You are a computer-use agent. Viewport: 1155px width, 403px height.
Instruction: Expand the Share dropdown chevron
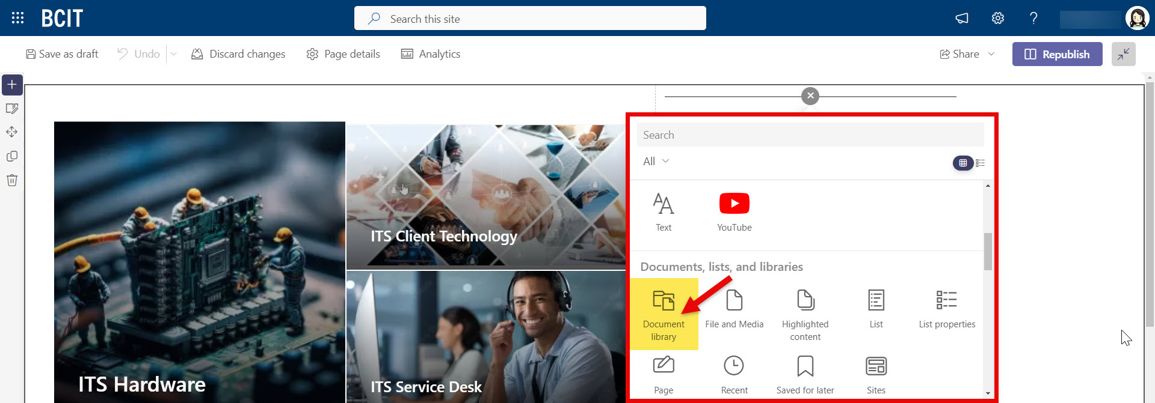(x=991, y=54)
